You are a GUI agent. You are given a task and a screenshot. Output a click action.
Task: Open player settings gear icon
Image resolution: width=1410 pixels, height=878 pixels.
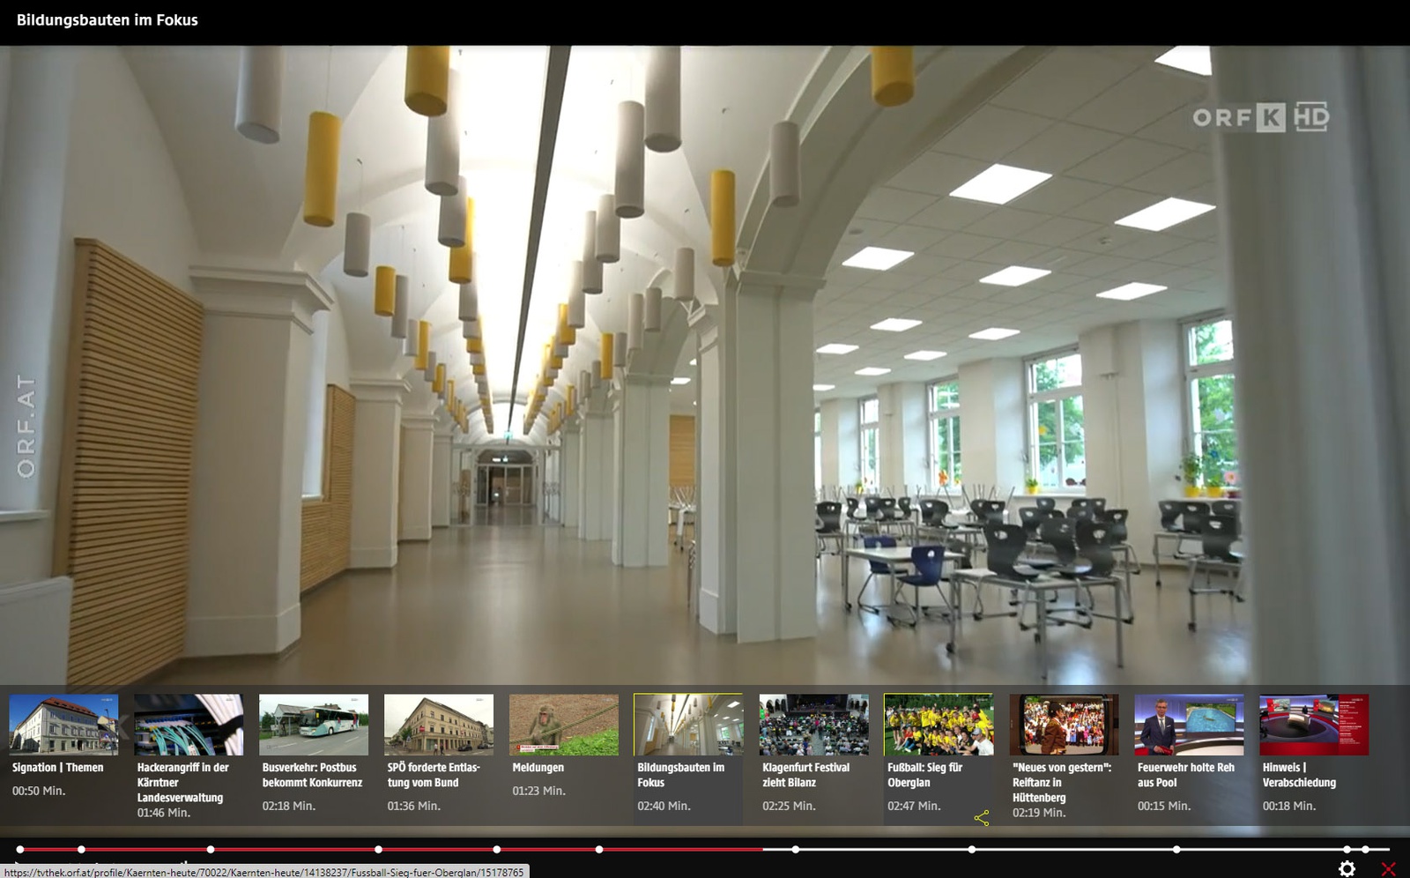[x=1347, y=868]
